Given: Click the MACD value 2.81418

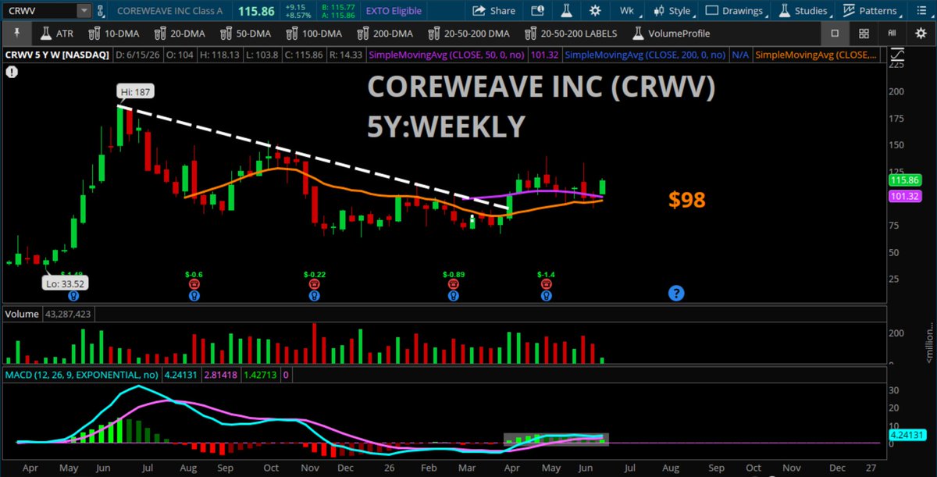Looking at the screenshot, I should (222, 375).
